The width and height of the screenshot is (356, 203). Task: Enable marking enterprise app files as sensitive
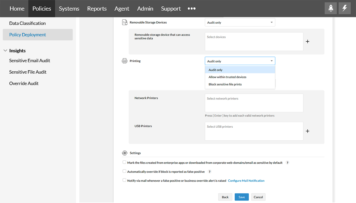pyautogui.click(x=124, y=162)
